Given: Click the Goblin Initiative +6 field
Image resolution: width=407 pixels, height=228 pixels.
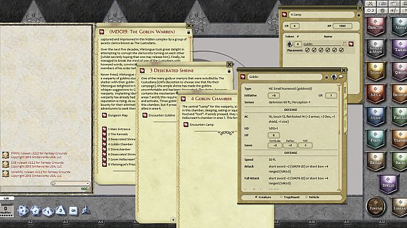Looking at the screenshot, I should 274,95.
